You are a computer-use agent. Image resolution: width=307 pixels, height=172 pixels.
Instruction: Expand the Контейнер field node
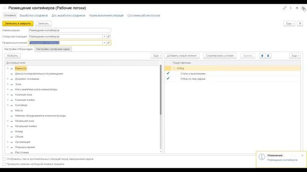[x=8, y=105]
